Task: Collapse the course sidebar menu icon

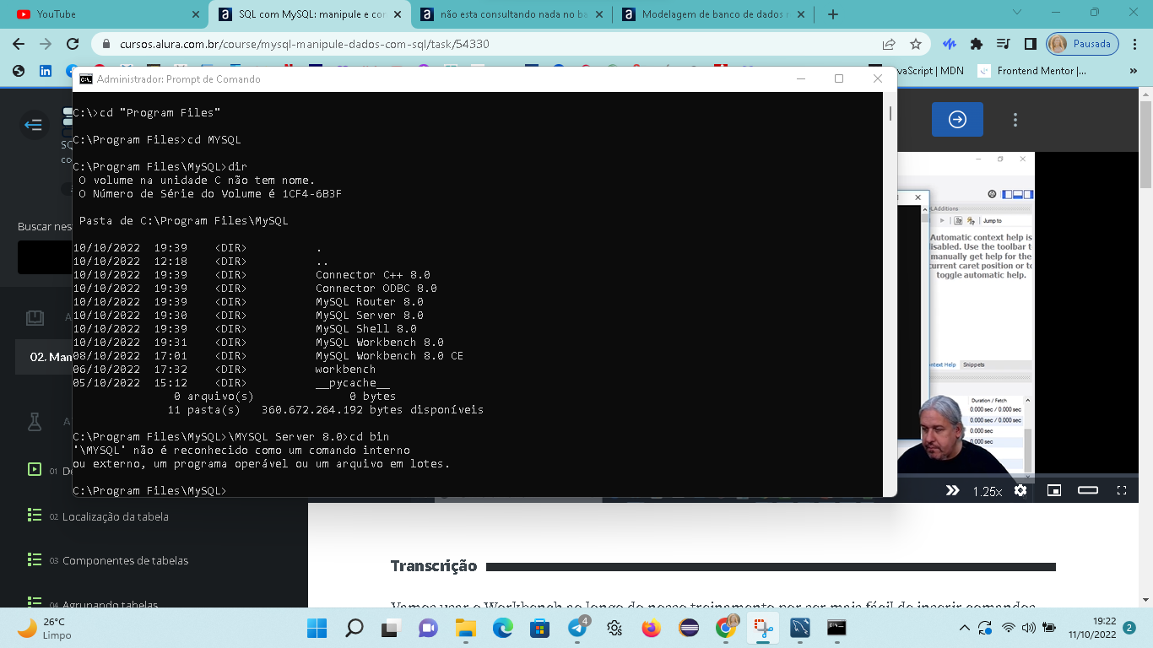Action: point(34,125)
